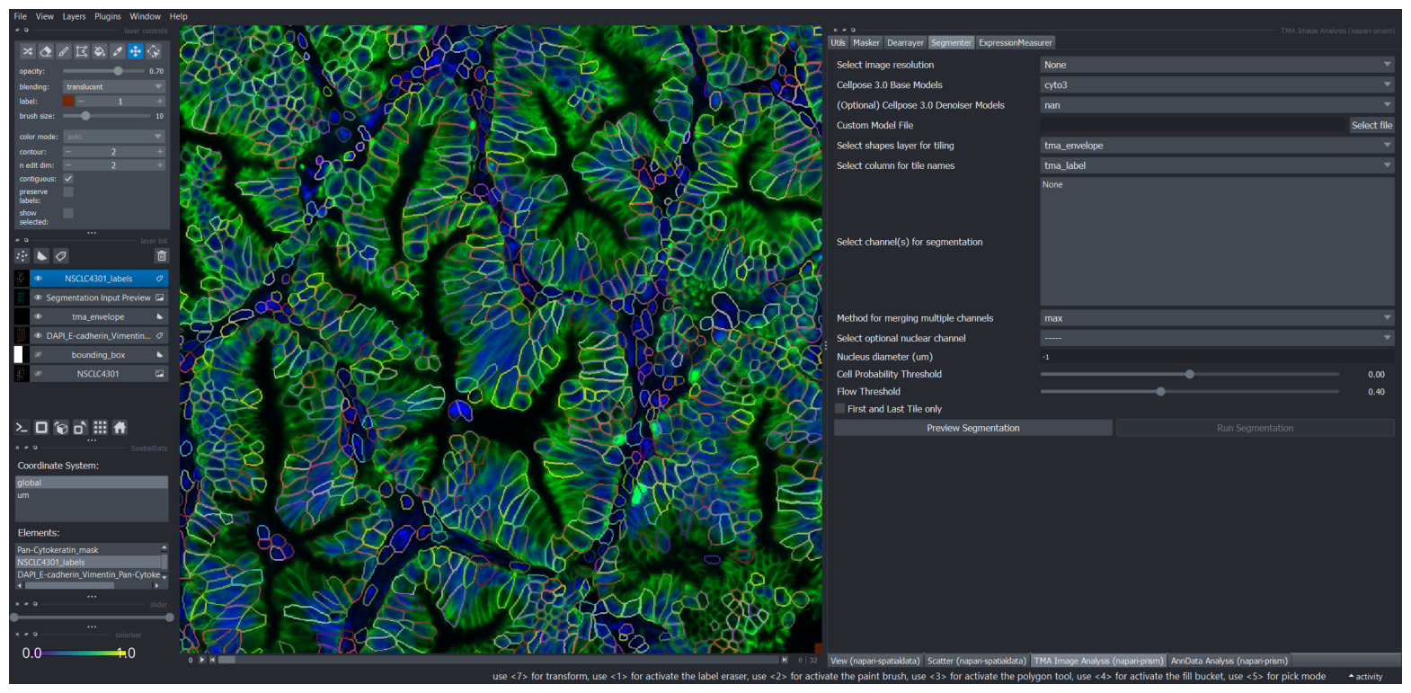Viewport: 1411px width, 693px height.
Task: Uncheck the contiguous checkbox
Action: 68,179
